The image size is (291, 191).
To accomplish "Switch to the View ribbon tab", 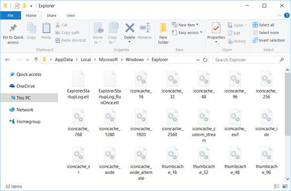I will pyautogui.click(x=71, y=16).
